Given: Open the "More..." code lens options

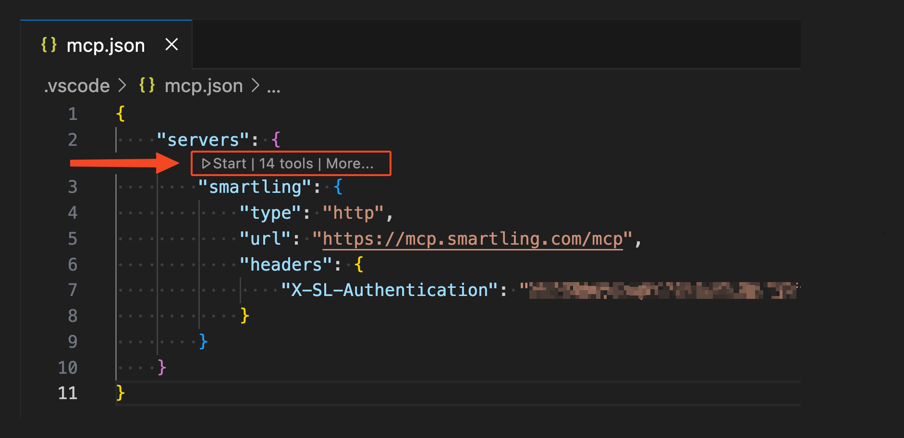Looking at the screenshot, I should tap(350, 164).
